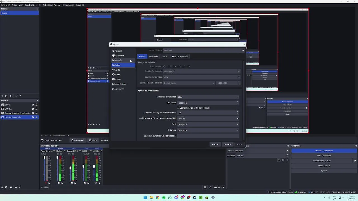Open Spotify from taskbar

tap(164, 198)
